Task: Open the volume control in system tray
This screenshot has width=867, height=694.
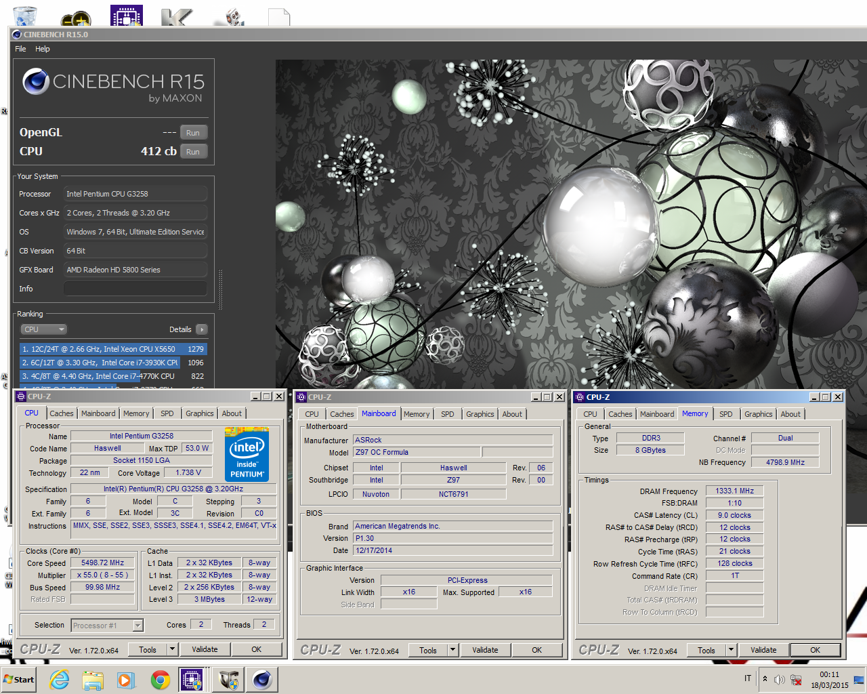Action: tap(780, 680)
